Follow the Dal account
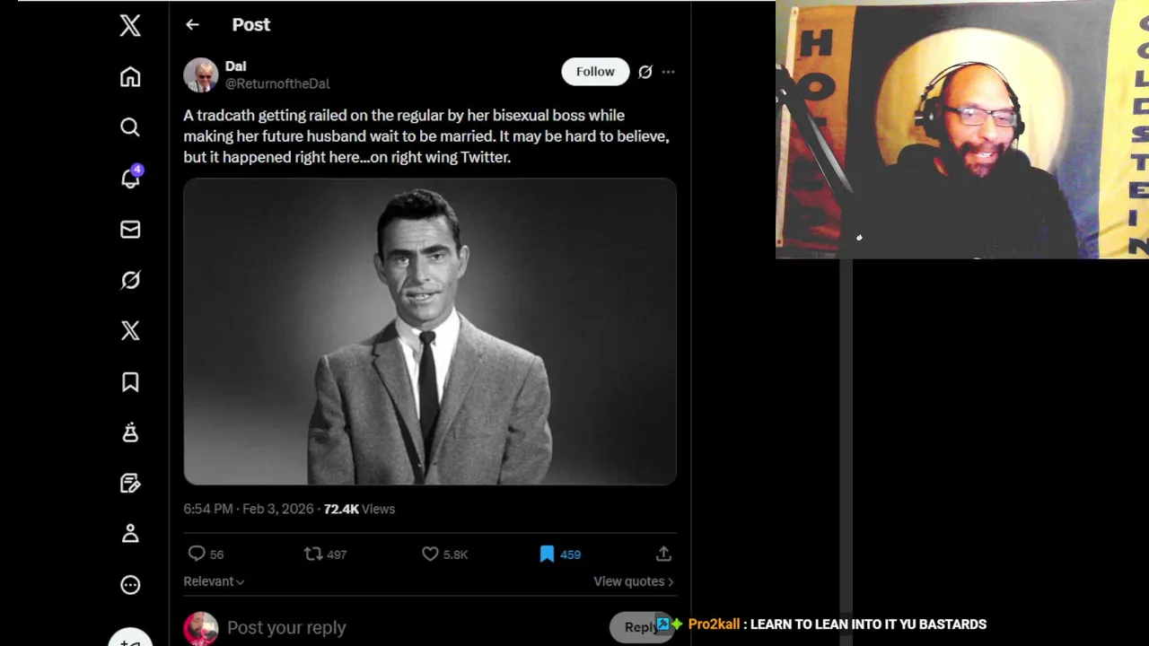 tap(595, 72)
